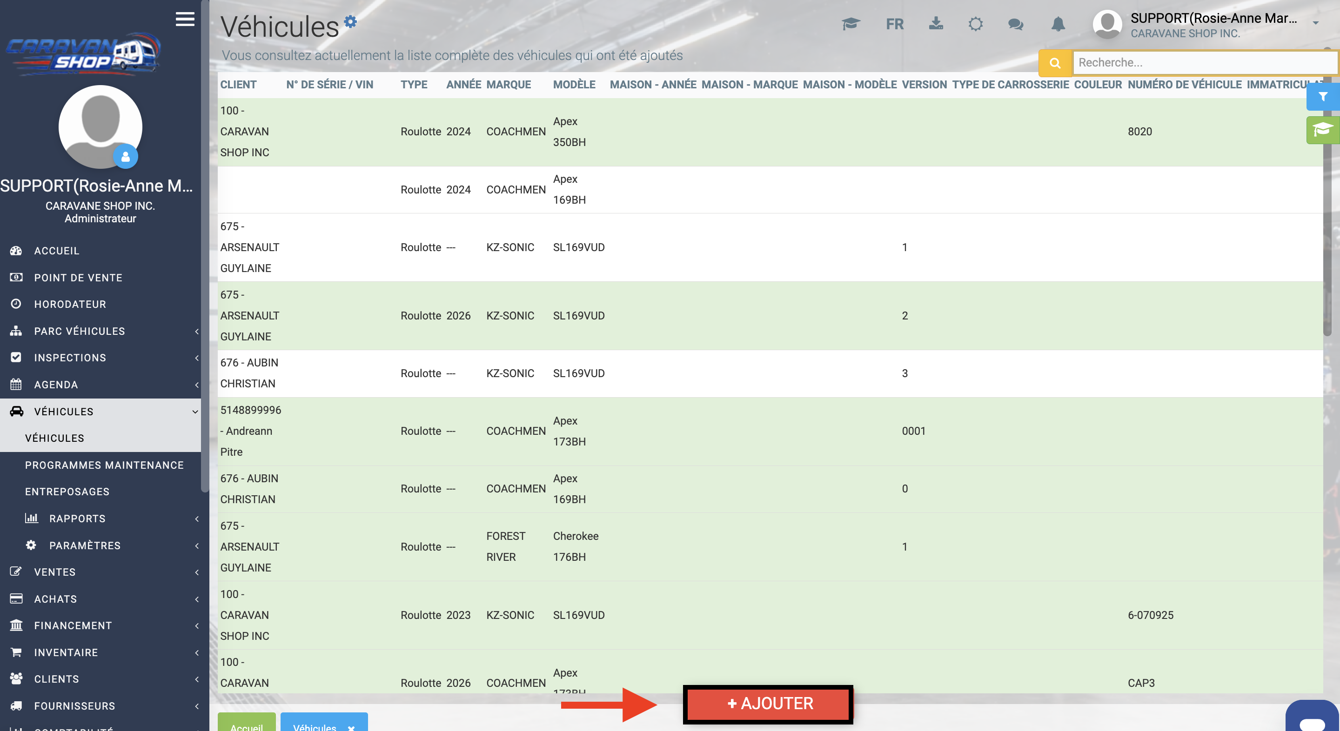
Task: Select vehicle number 6-070925 cell
Action: tap(1151, 615)
